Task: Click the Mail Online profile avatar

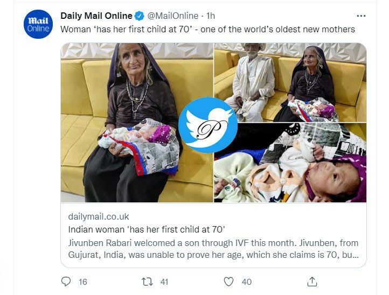Action: coord(38,24)
